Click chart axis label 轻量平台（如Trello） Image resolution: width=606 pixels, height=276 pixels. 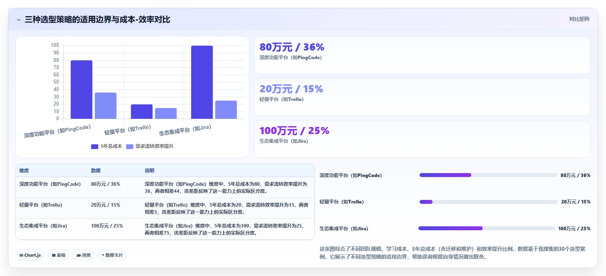point(128,130)
